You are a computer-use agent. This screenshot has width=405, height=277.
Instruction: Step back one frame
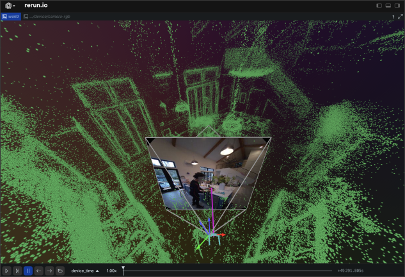pyautogui.click(x=39, y=271)
